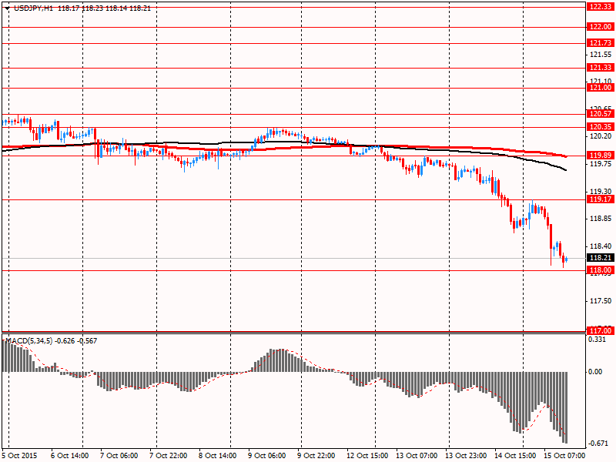Viewport: 616px width, 462px height.
Task: Click the right end of the red moving average
Action: tap(566, 156)
